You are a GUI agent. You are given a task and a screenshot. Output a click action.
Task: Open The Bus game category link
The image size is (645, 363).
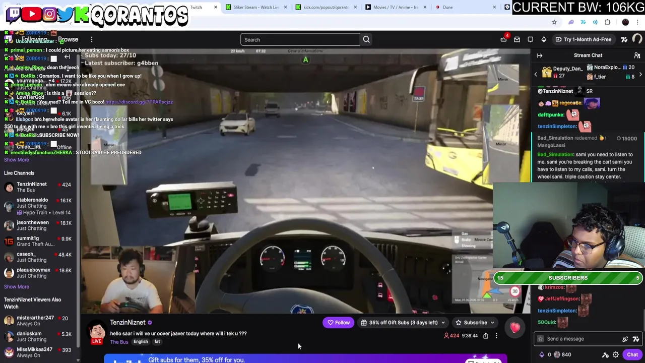(x=119, y=342)
